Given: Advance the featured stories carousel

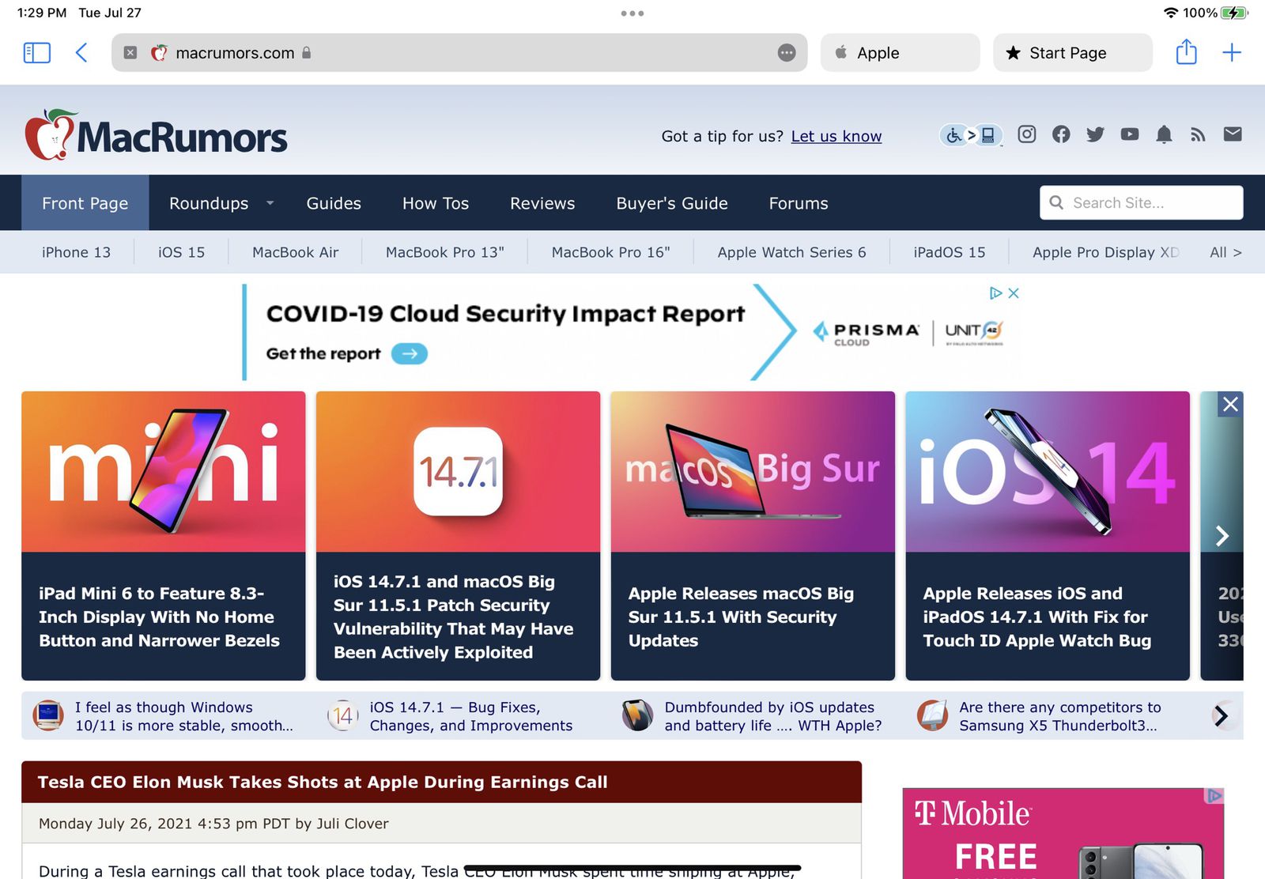Looking at the screenshot, I should click(x=1222, y=536).
